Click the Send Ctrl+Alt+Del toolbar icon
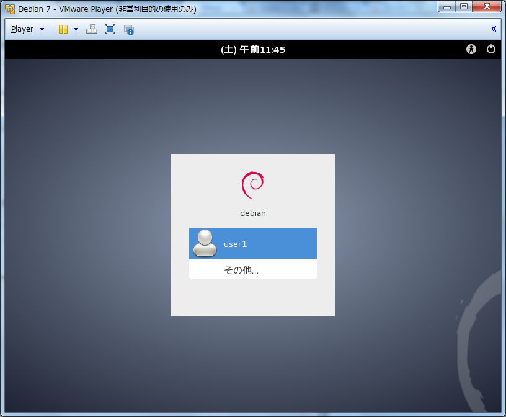The image size is (506, 417). point(91,29)
